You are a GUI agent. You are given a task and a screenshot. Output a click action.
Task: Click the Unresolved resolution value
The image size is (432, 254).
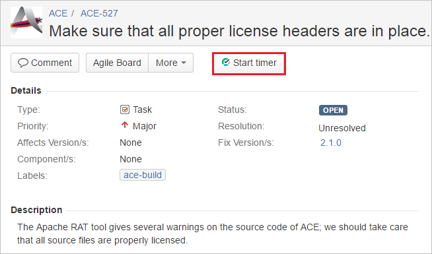pos(342,128)
